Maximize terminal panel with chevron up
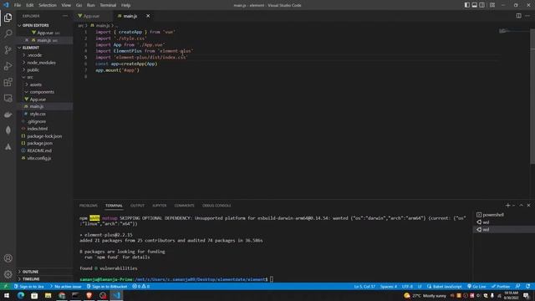 (x=521, y=205)
